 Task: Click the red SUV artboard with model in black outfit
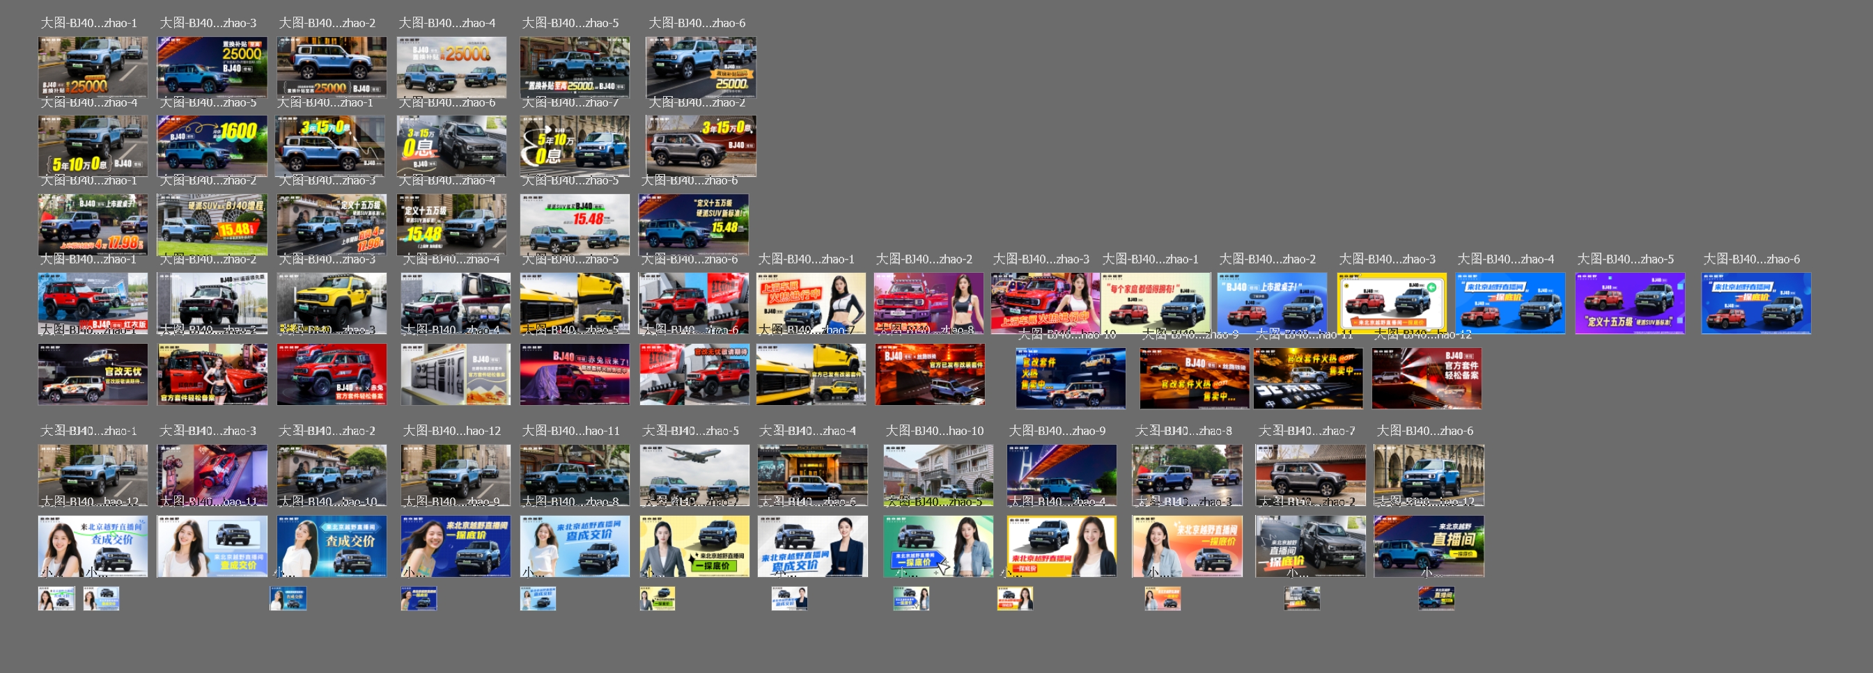[212, 375]
